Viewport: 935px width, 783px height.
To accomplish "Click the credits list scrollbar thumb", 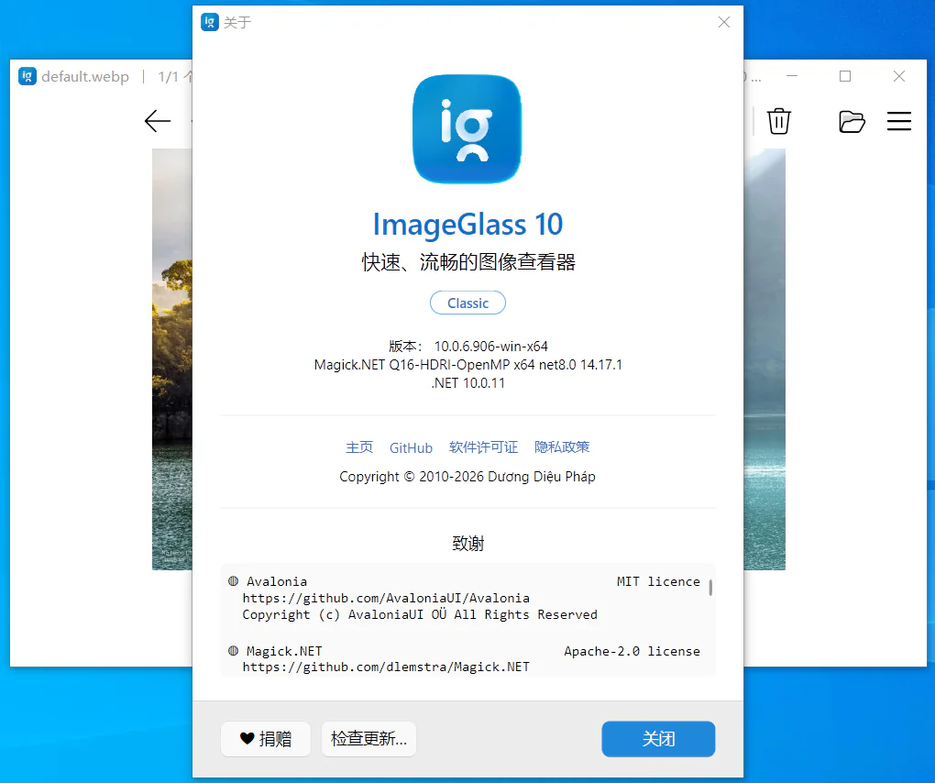I will (710, 587).
